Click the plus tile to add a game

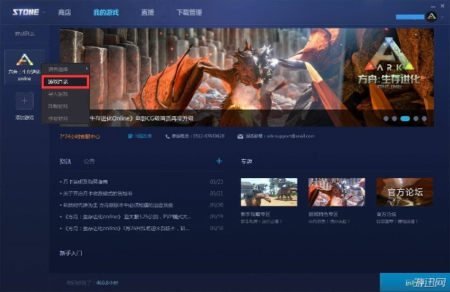click(24, 101)
